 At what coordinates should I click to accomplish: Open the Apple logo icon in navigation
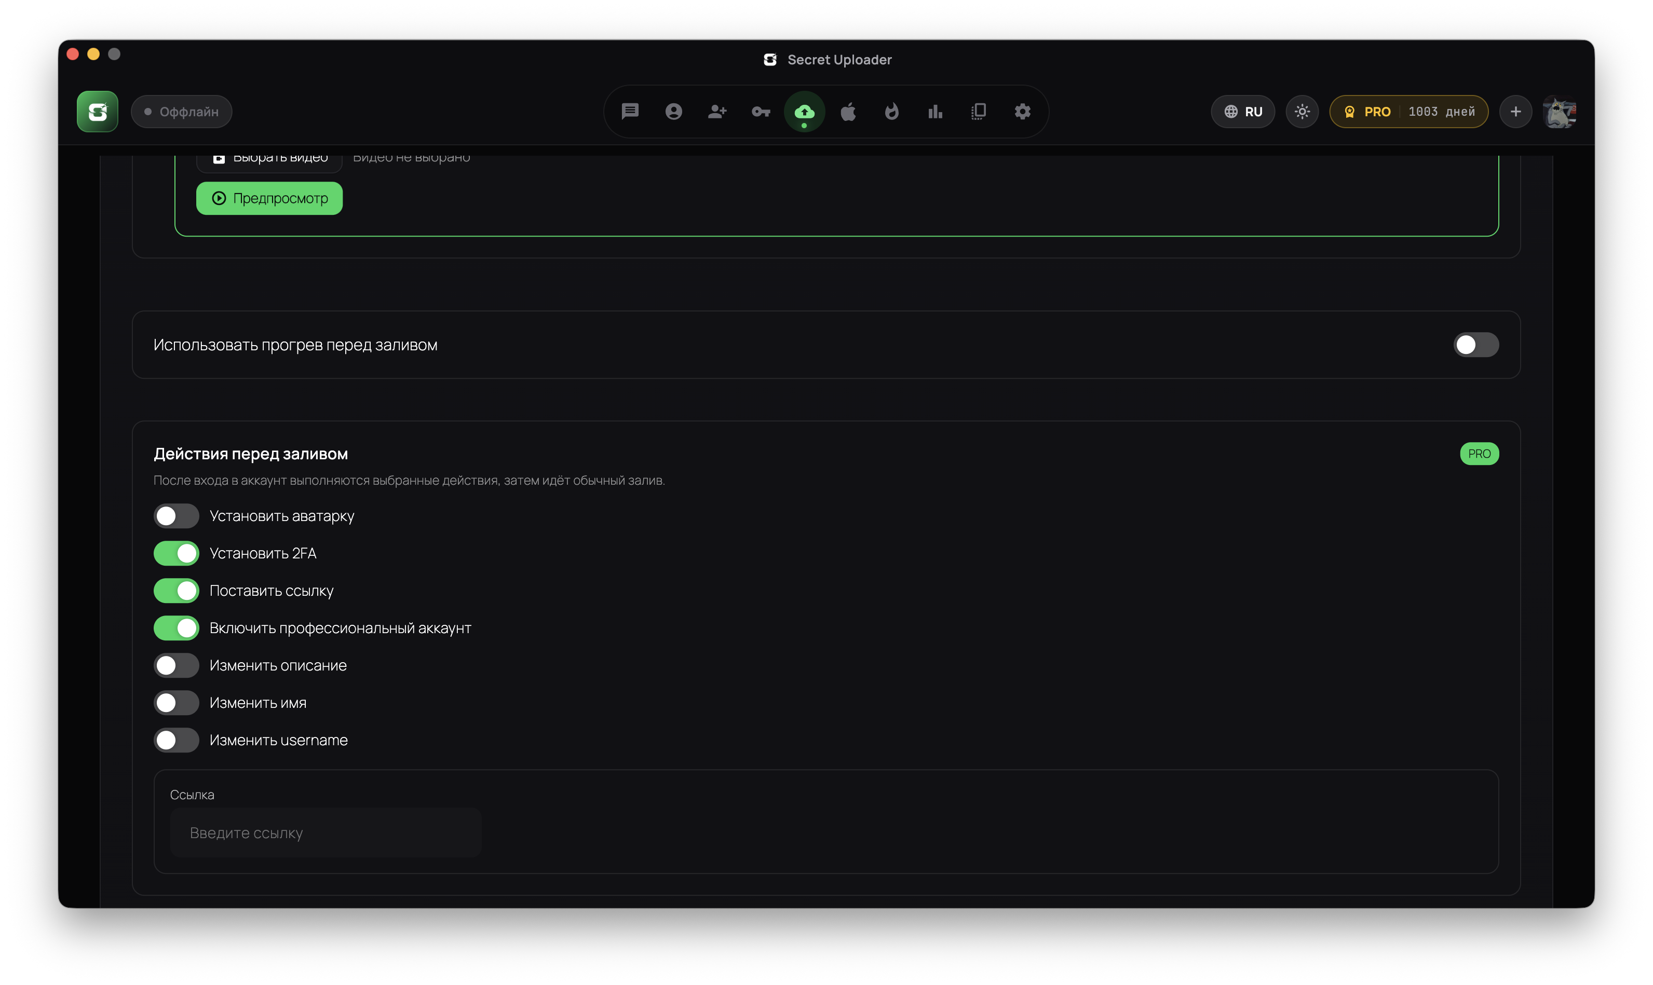coord(848,112)
